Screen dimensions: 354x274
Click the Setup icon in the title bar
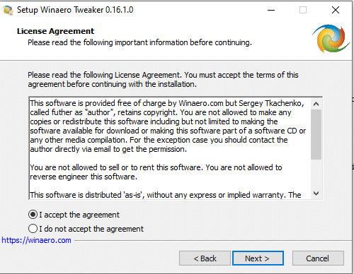pos(8,10)
